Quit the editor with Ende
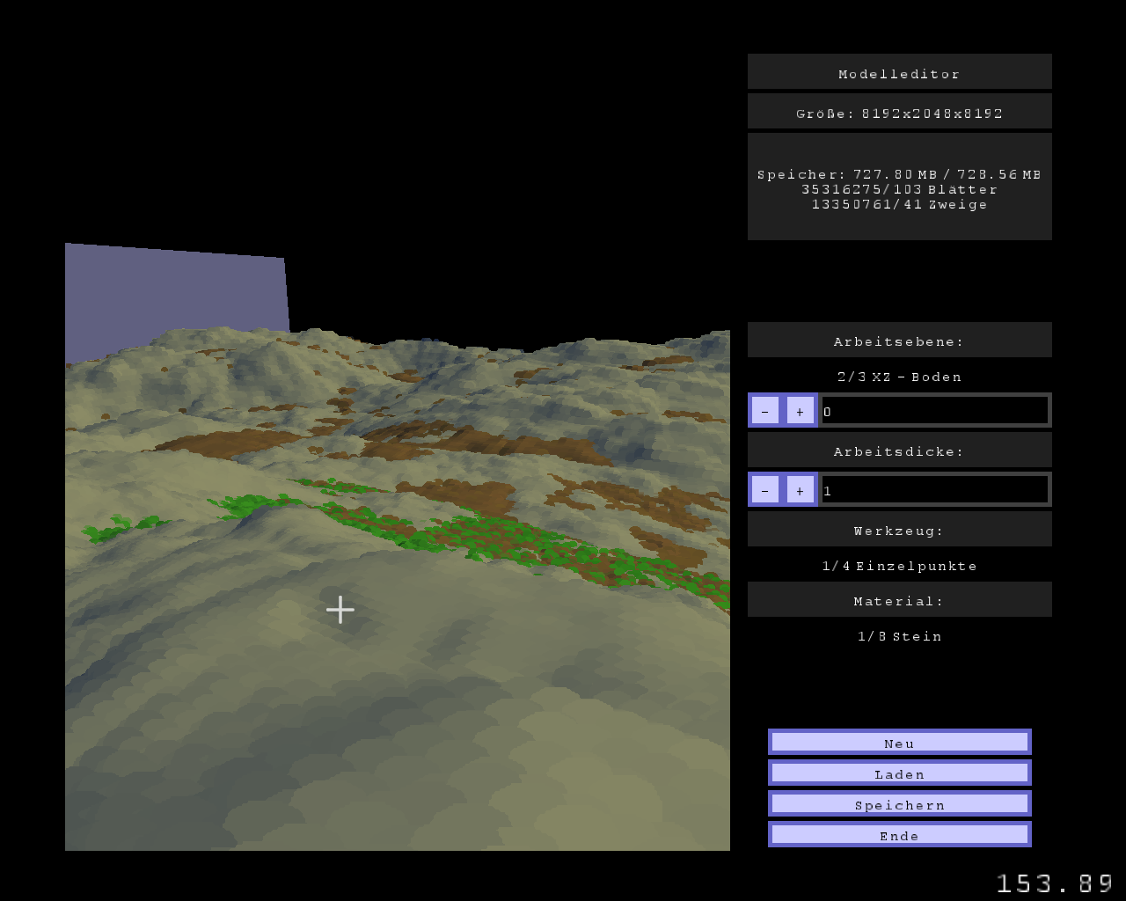 [x=899, y=835]
